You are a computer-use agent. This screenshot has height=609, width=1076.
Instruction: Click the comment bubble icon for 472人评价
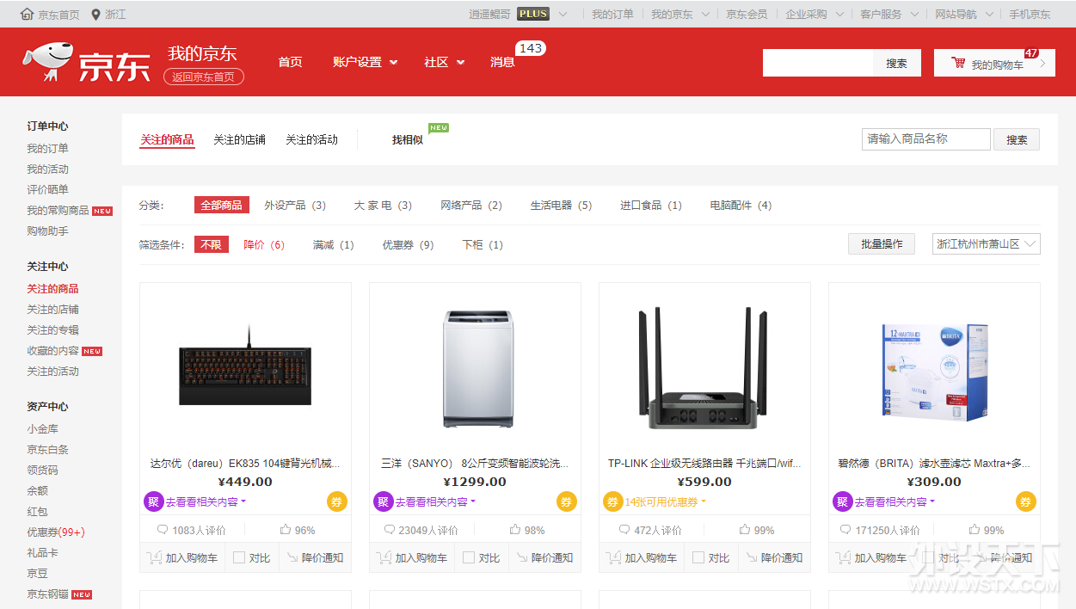625,530
